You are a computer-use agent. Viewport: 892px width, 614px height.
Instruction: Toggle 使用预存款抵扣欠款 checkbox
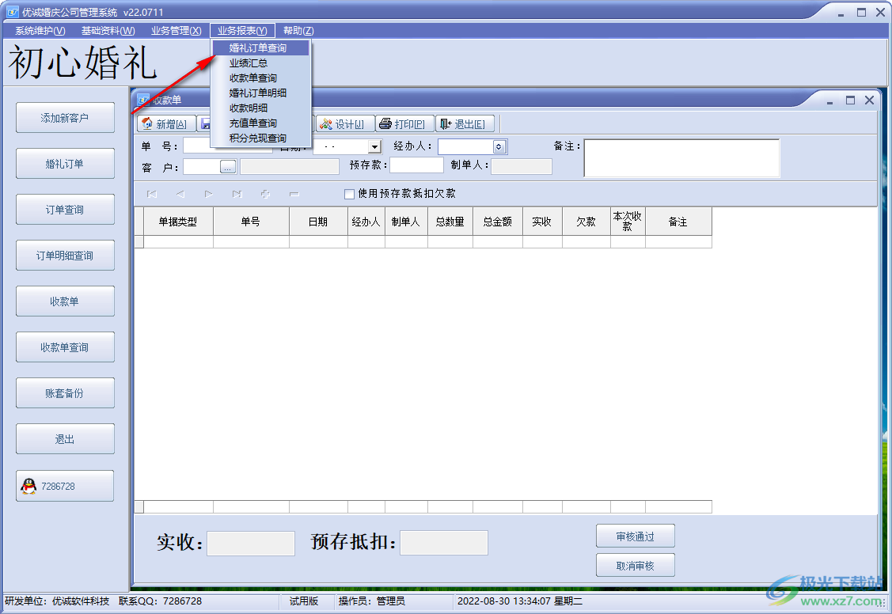[x=349, y=195]
